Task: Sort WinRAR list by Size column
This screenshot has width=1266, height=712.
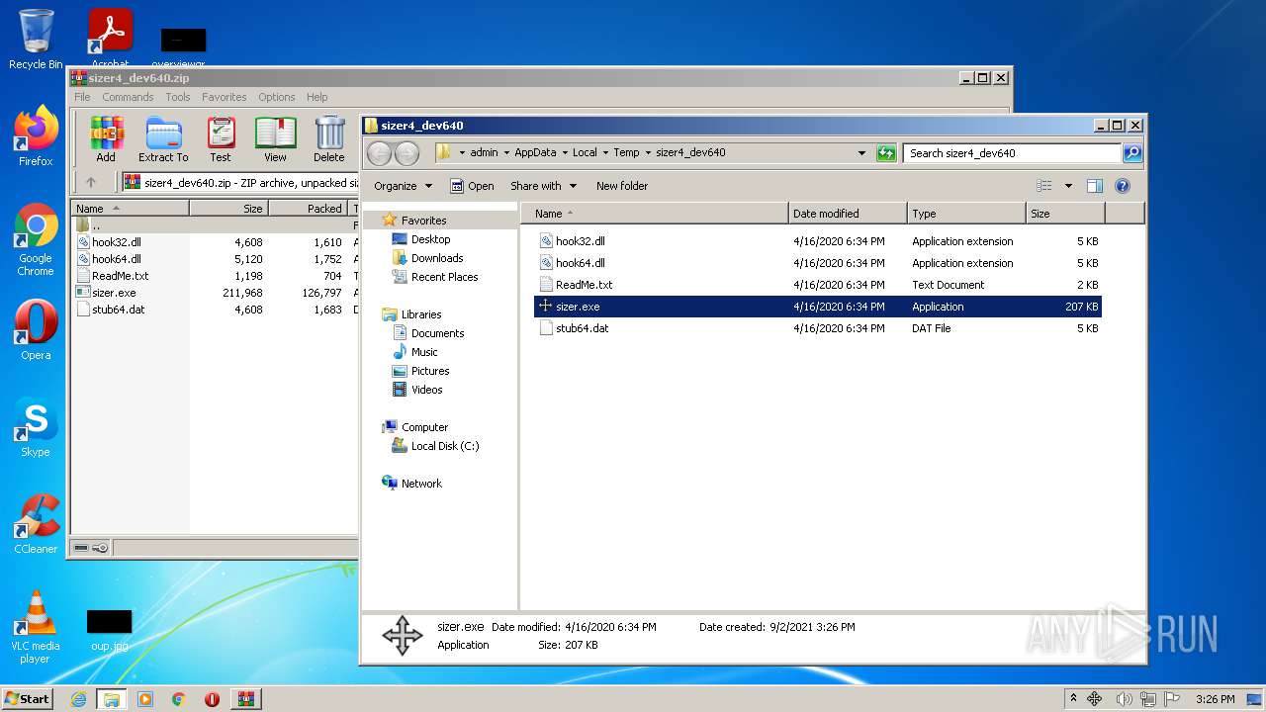Action: 228,209
